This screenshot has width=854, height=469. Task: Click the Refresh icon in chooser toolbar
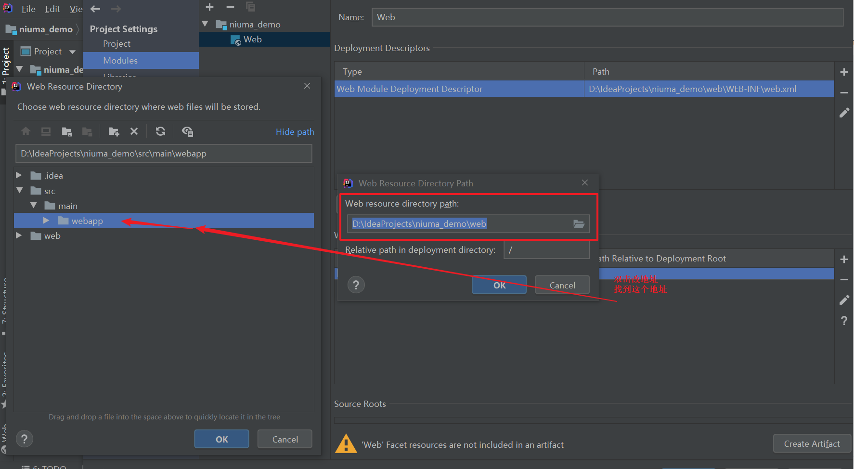click(160, 131)
